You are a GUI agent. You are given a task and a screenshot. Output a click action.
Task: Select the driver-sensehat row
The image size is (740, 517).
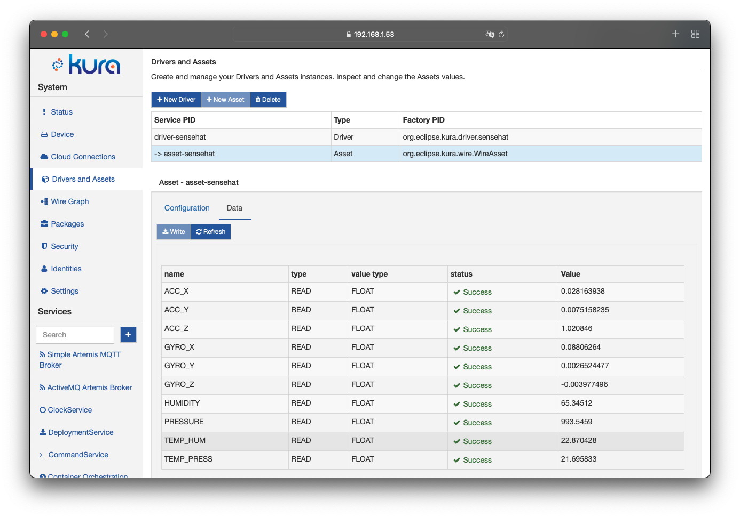pyautogui.click(x=426, y=137)
